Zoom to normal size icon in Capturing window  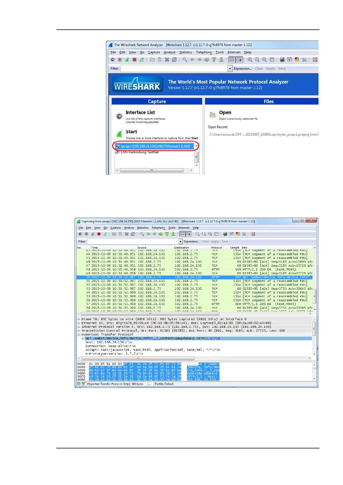coord(210,234)
